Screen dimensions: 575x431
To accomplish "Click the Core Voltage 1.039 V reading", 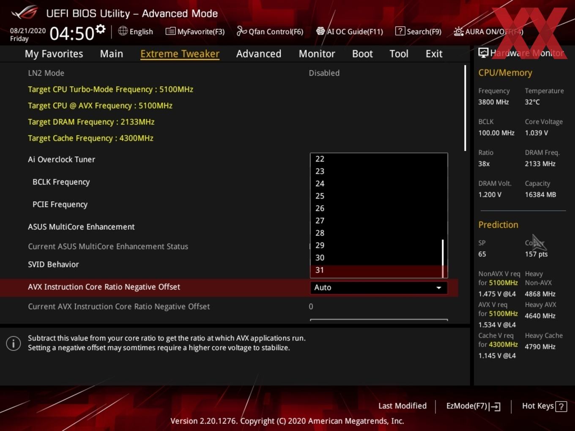I will [536, 133].
